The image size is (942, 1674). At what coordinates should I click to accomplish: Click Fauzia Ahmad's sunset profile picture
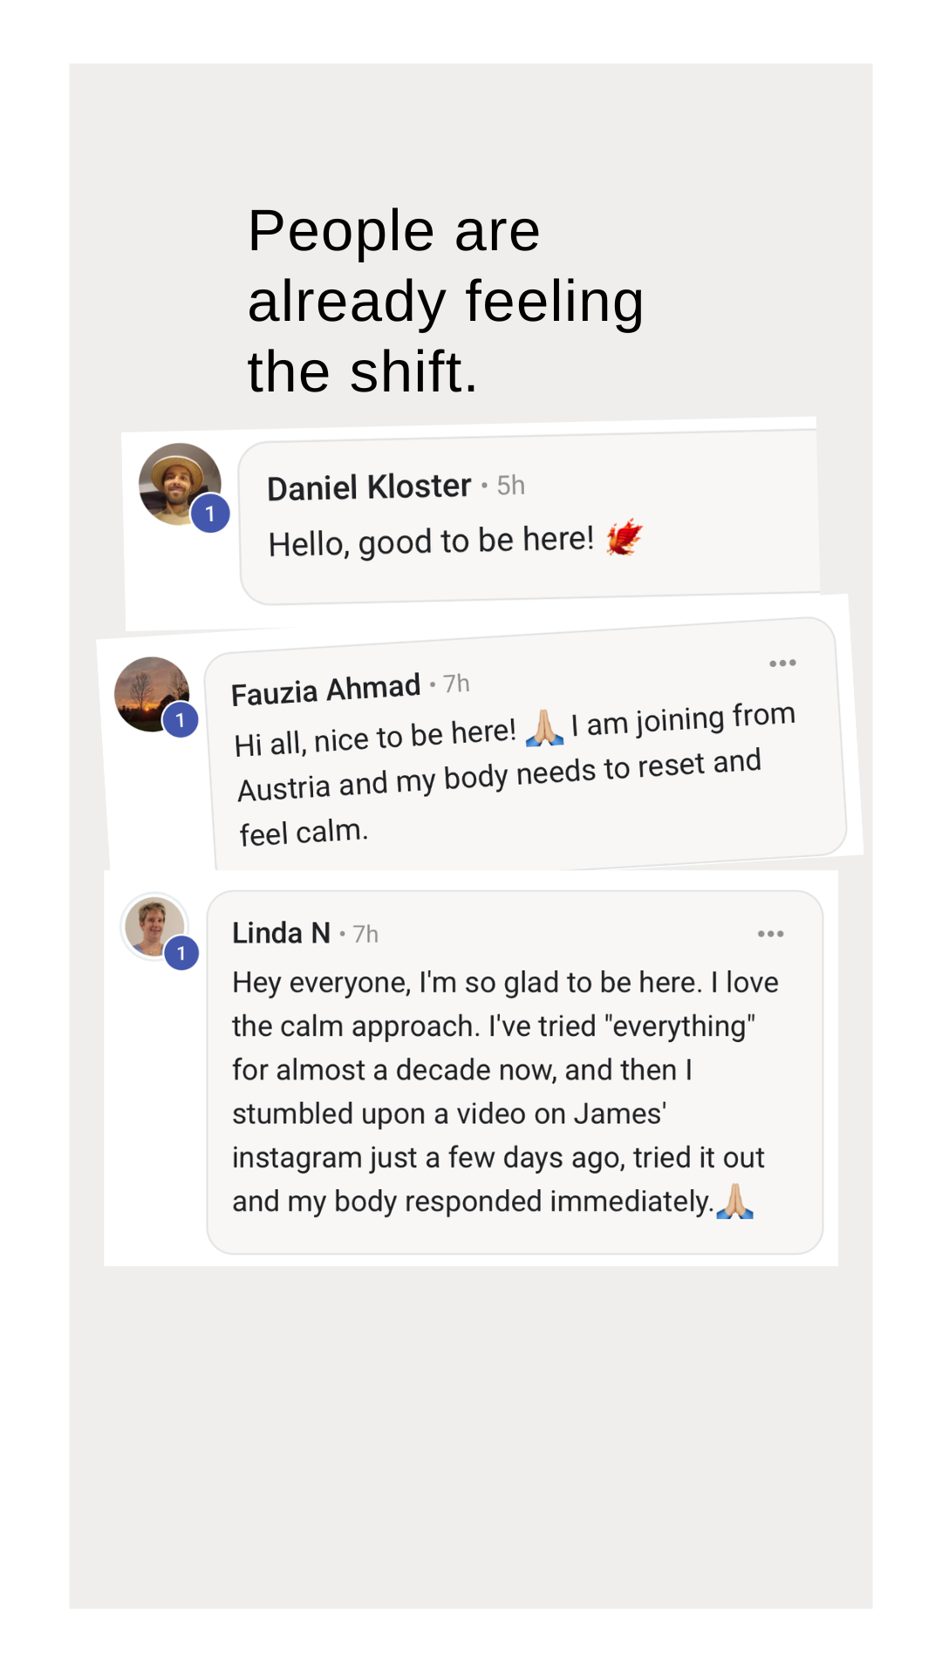point(149,691)
